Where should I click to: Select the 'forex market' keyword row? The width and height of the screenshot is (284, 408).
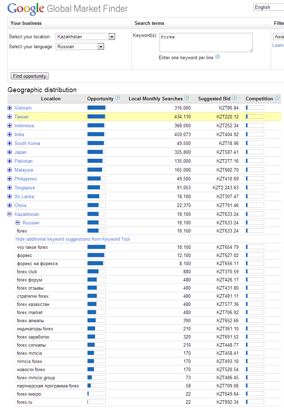point(148,312)
